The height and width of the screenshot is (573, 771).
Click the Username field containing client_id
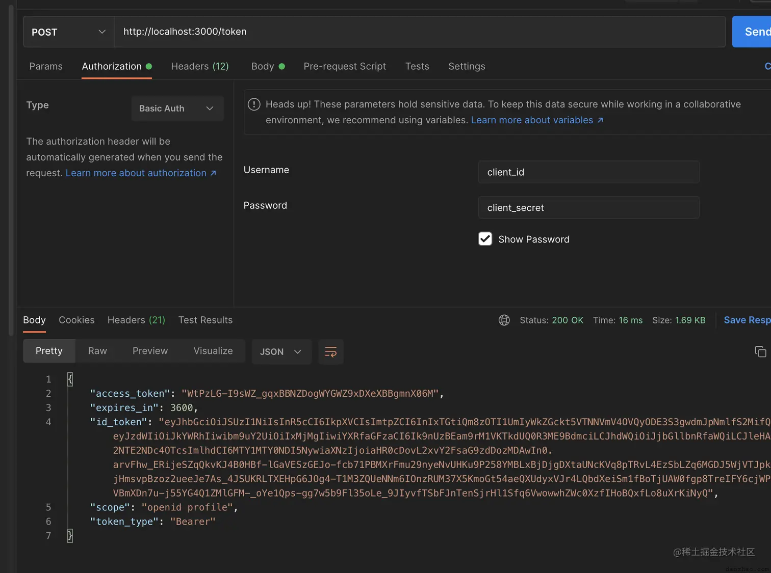point(589,172)
